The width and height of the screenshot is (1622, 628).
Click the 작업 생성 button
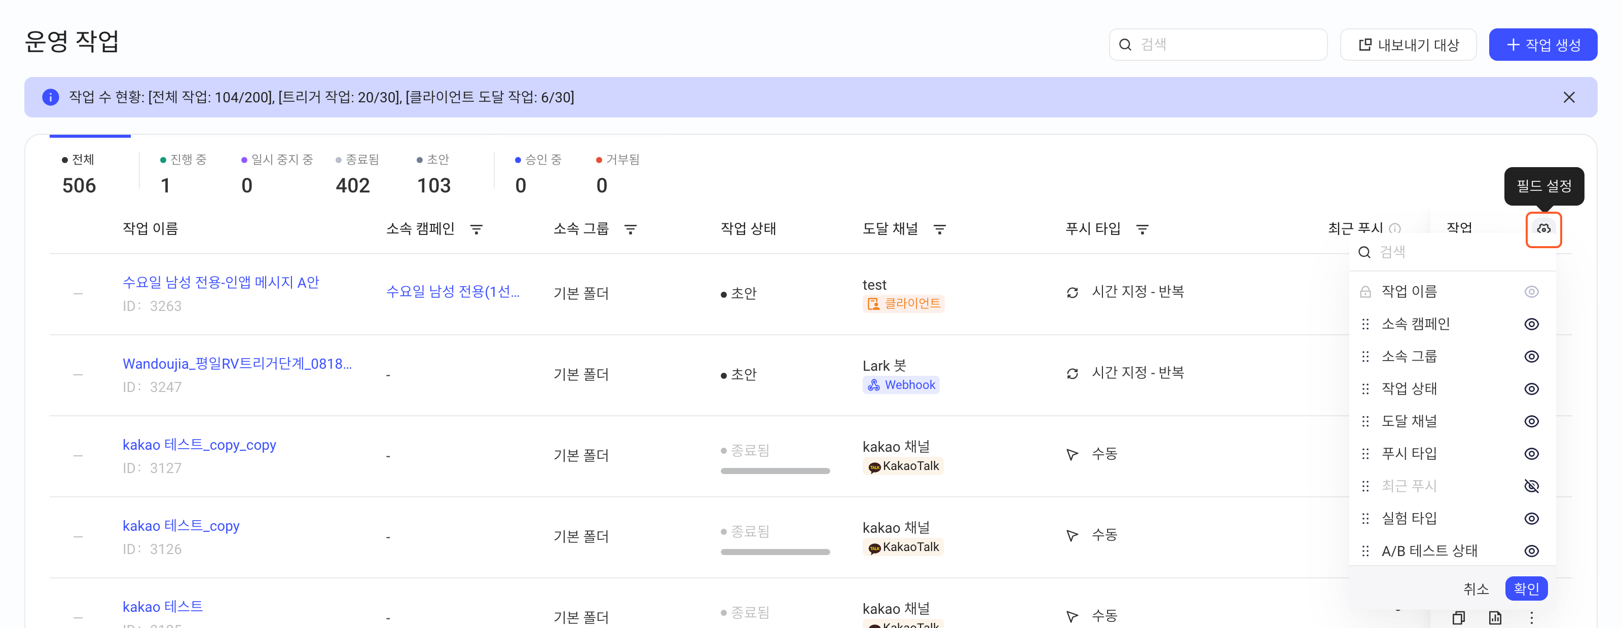(x=1542, y=45)
